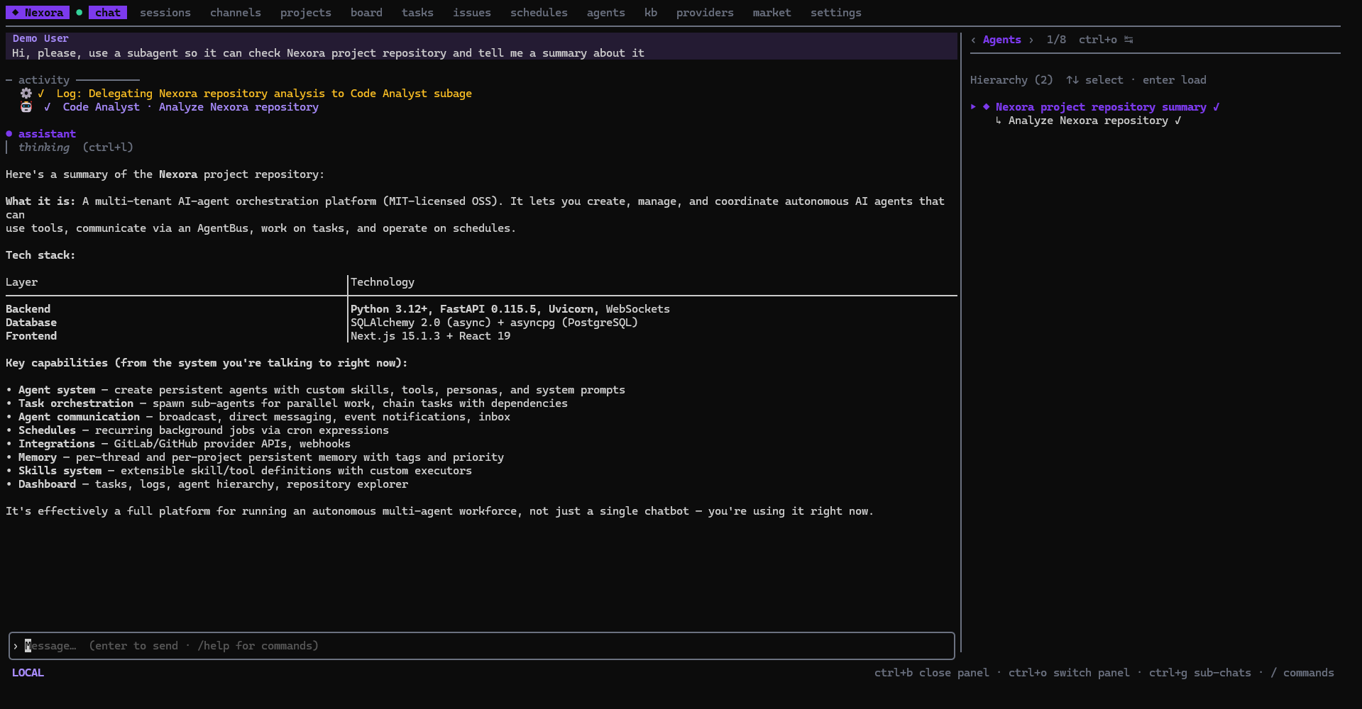Click the gear icon beside Log entry

(26, 94)
